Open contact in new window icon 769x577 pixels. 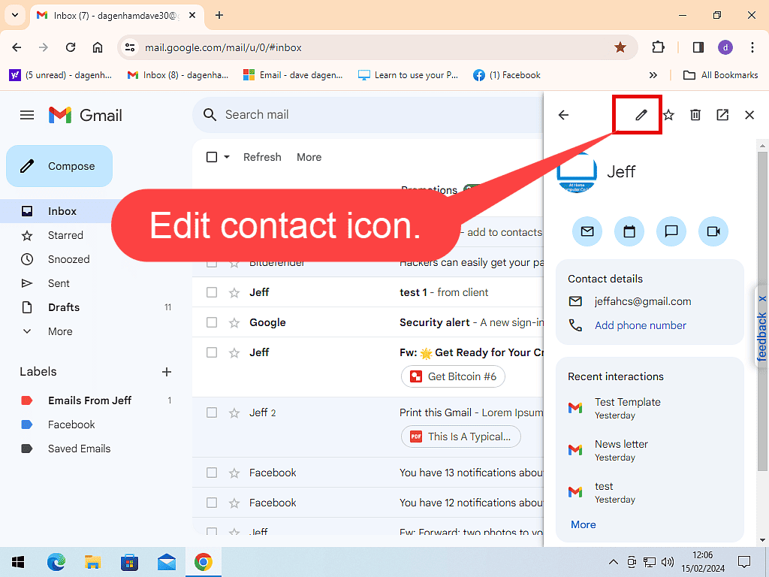point(722,115)
